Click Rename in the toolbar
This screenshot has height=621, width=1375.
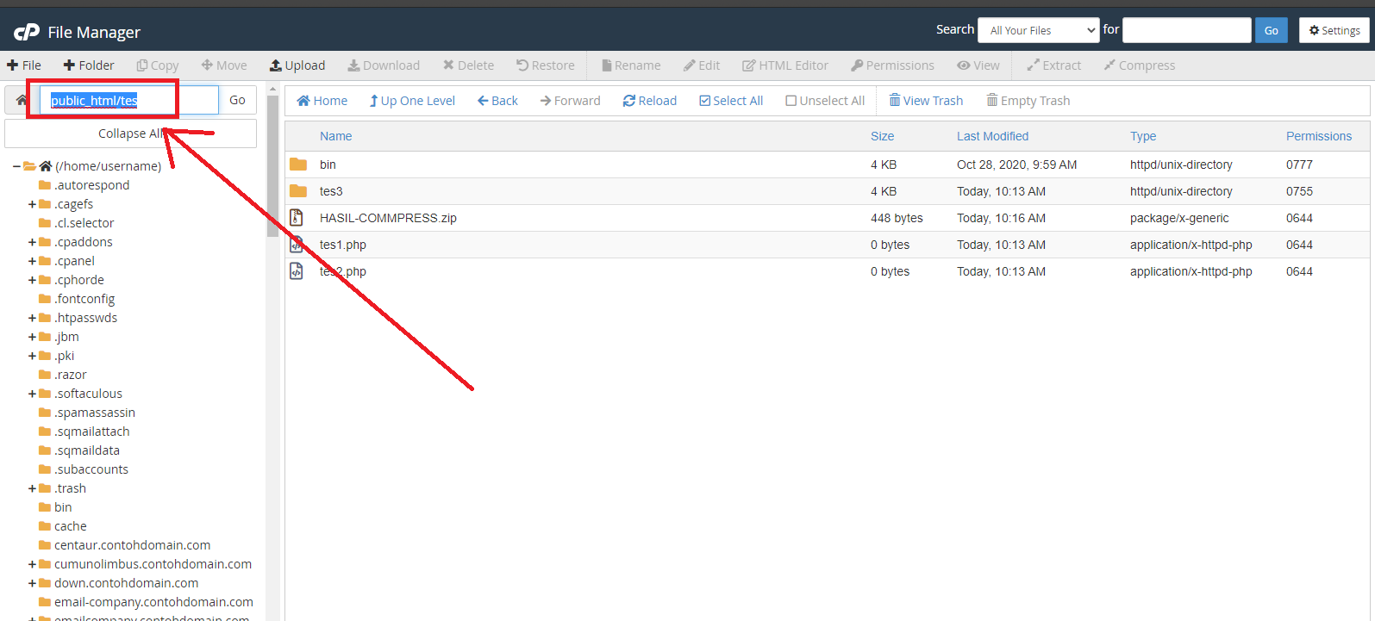[632, 65]
